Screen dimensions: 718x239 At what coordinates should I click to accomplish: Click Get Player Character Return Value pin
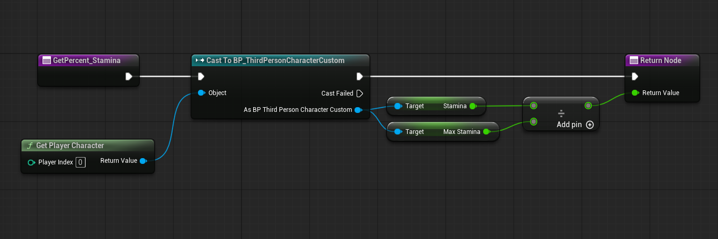coord(143,161)
